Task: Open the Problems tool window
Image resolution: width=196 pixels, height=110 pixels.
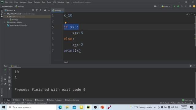Action: pos(27,100)
